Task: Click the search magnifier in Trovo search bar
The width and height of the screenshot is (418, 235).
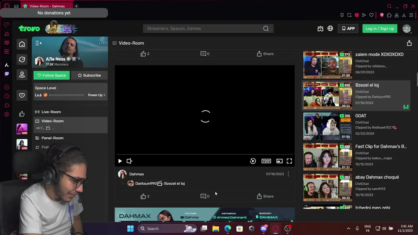Action: click(x=266, y=29)
